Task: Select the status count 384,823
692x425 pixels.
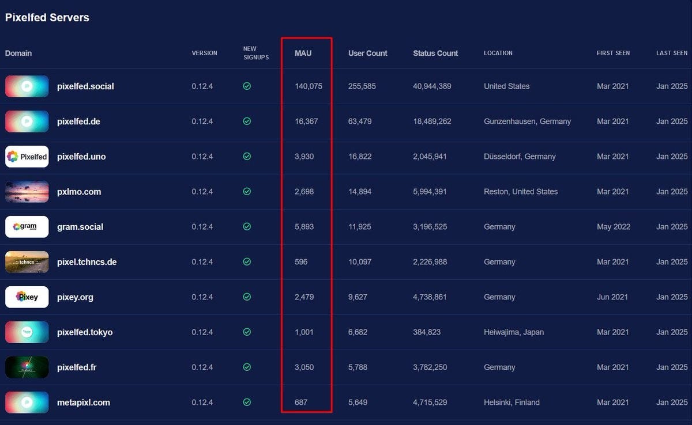Action: pyautogui.click(x=427, y=332)
